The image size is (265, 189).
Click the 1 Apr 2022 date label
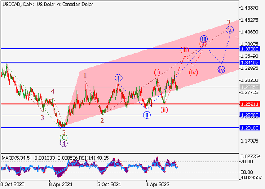(x=157, y=184)
